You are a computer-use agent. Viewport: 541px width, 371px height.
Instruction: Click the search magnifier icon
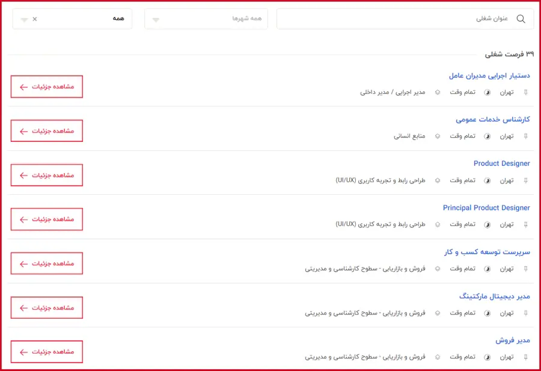pyautogui.click(x=521, y=19)
